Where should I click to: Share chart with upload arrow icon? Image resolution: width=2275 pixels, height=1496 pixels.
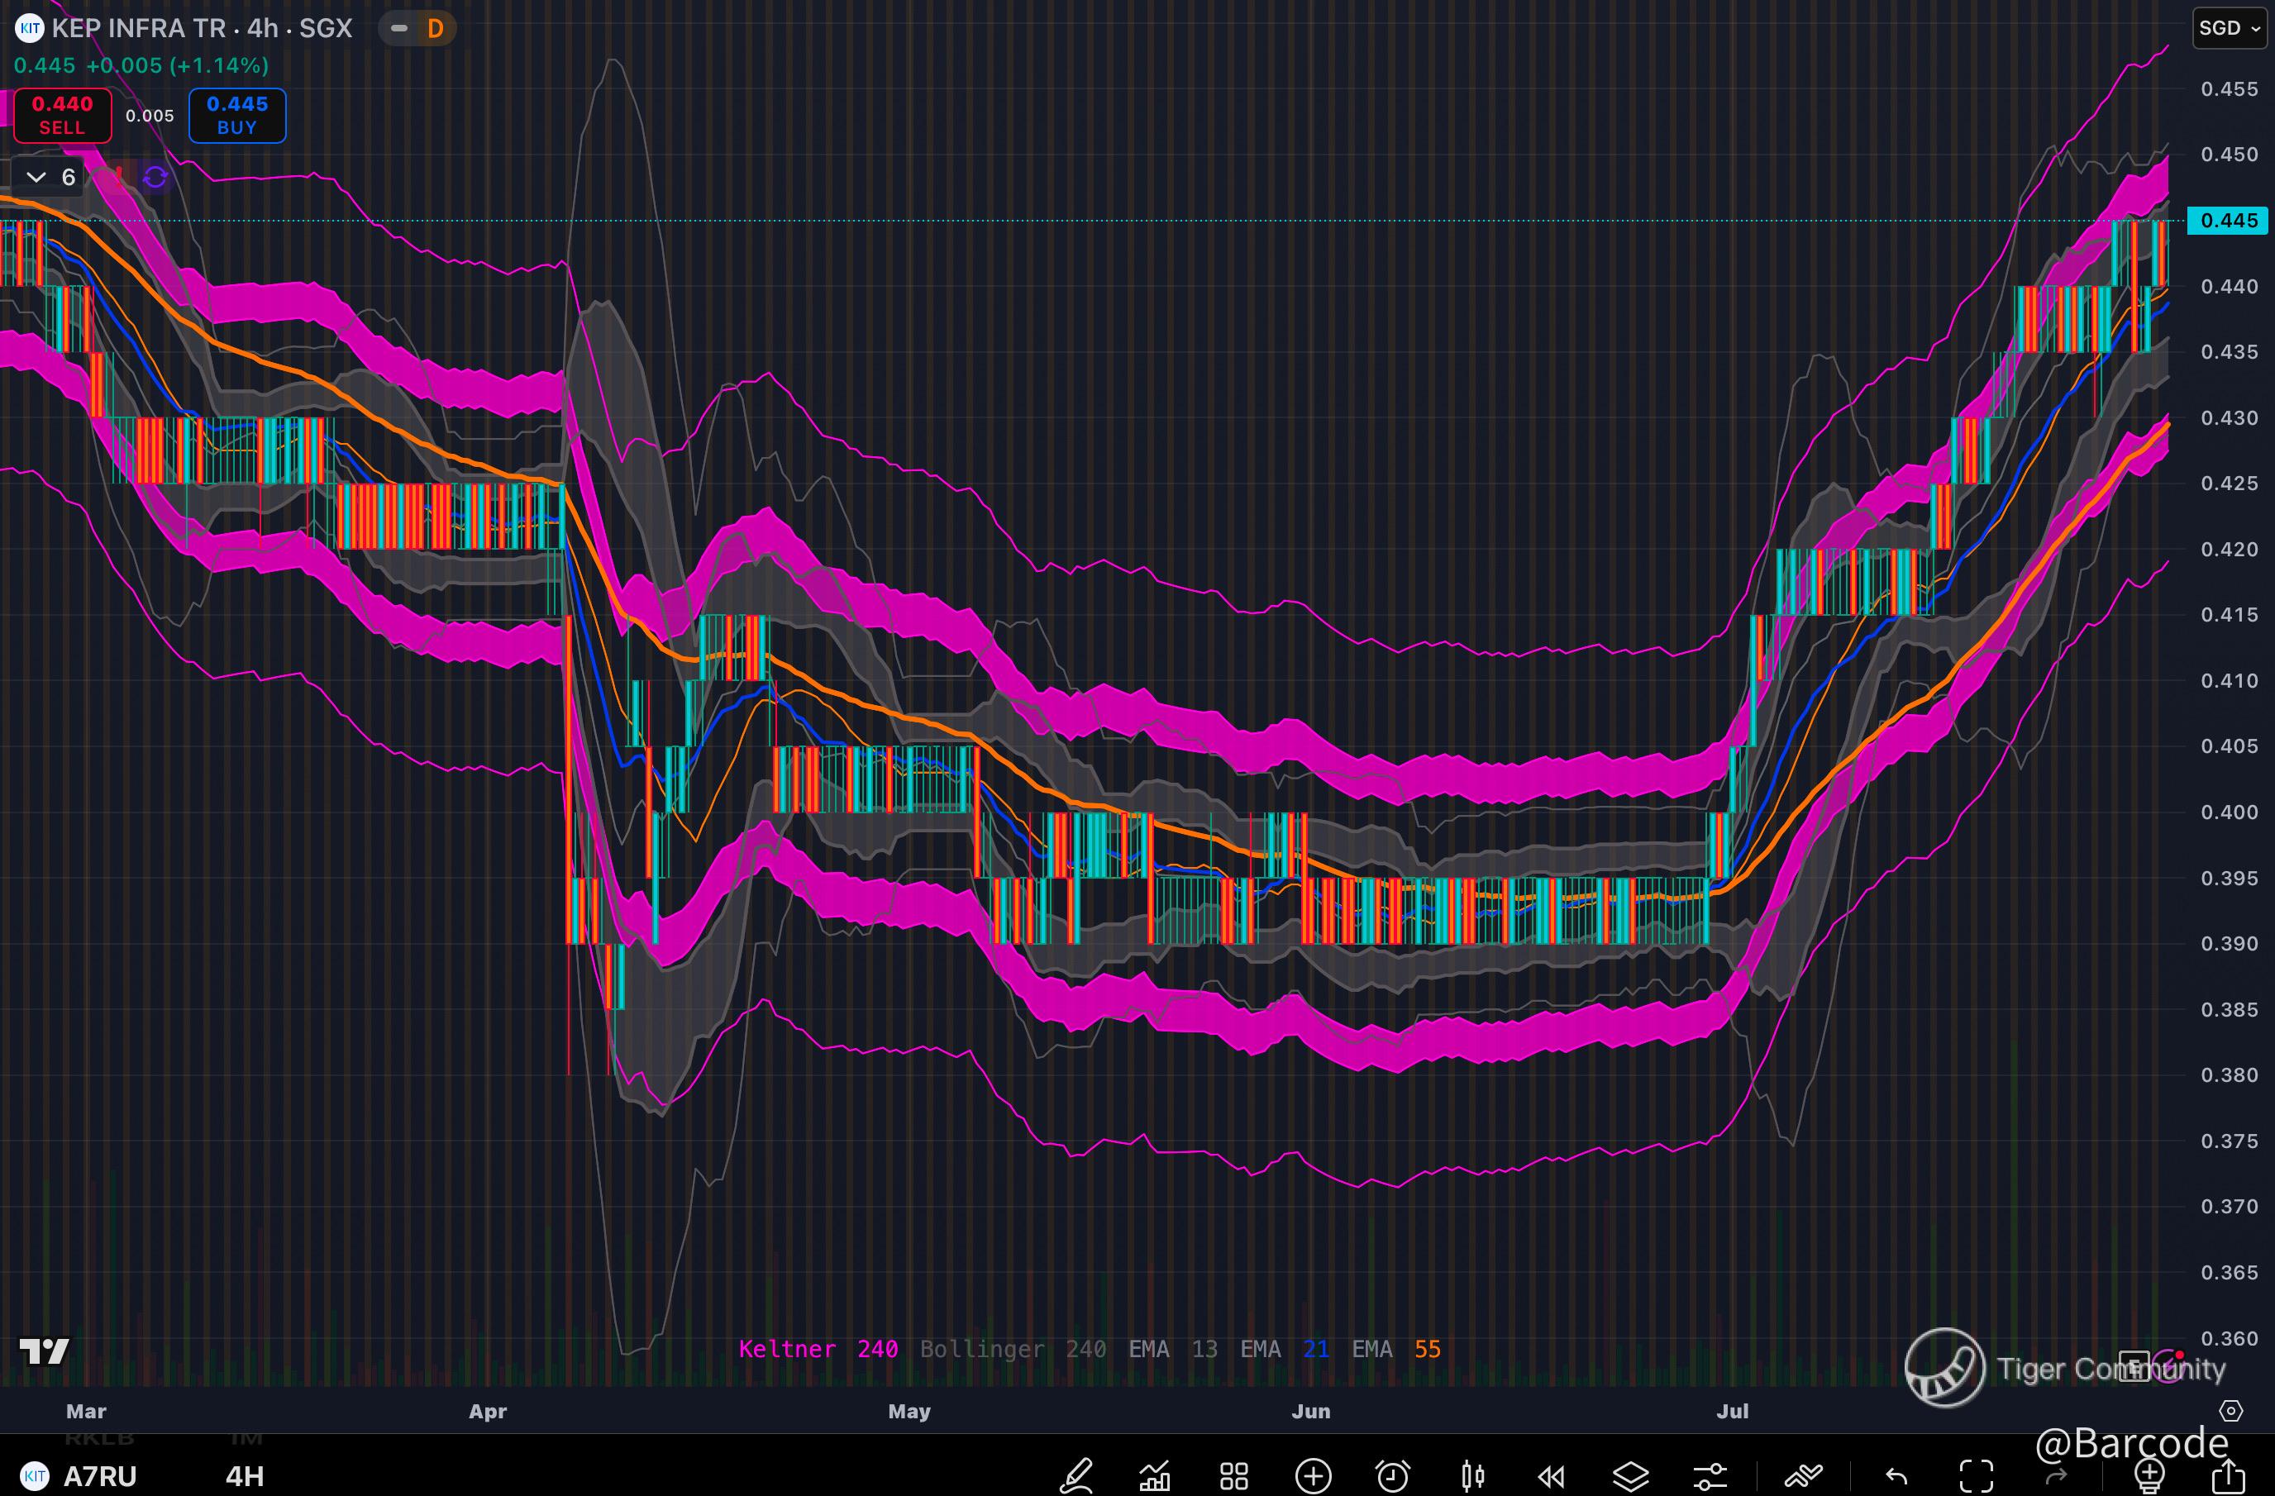pyautogui.click(x=2228, y=1476)
